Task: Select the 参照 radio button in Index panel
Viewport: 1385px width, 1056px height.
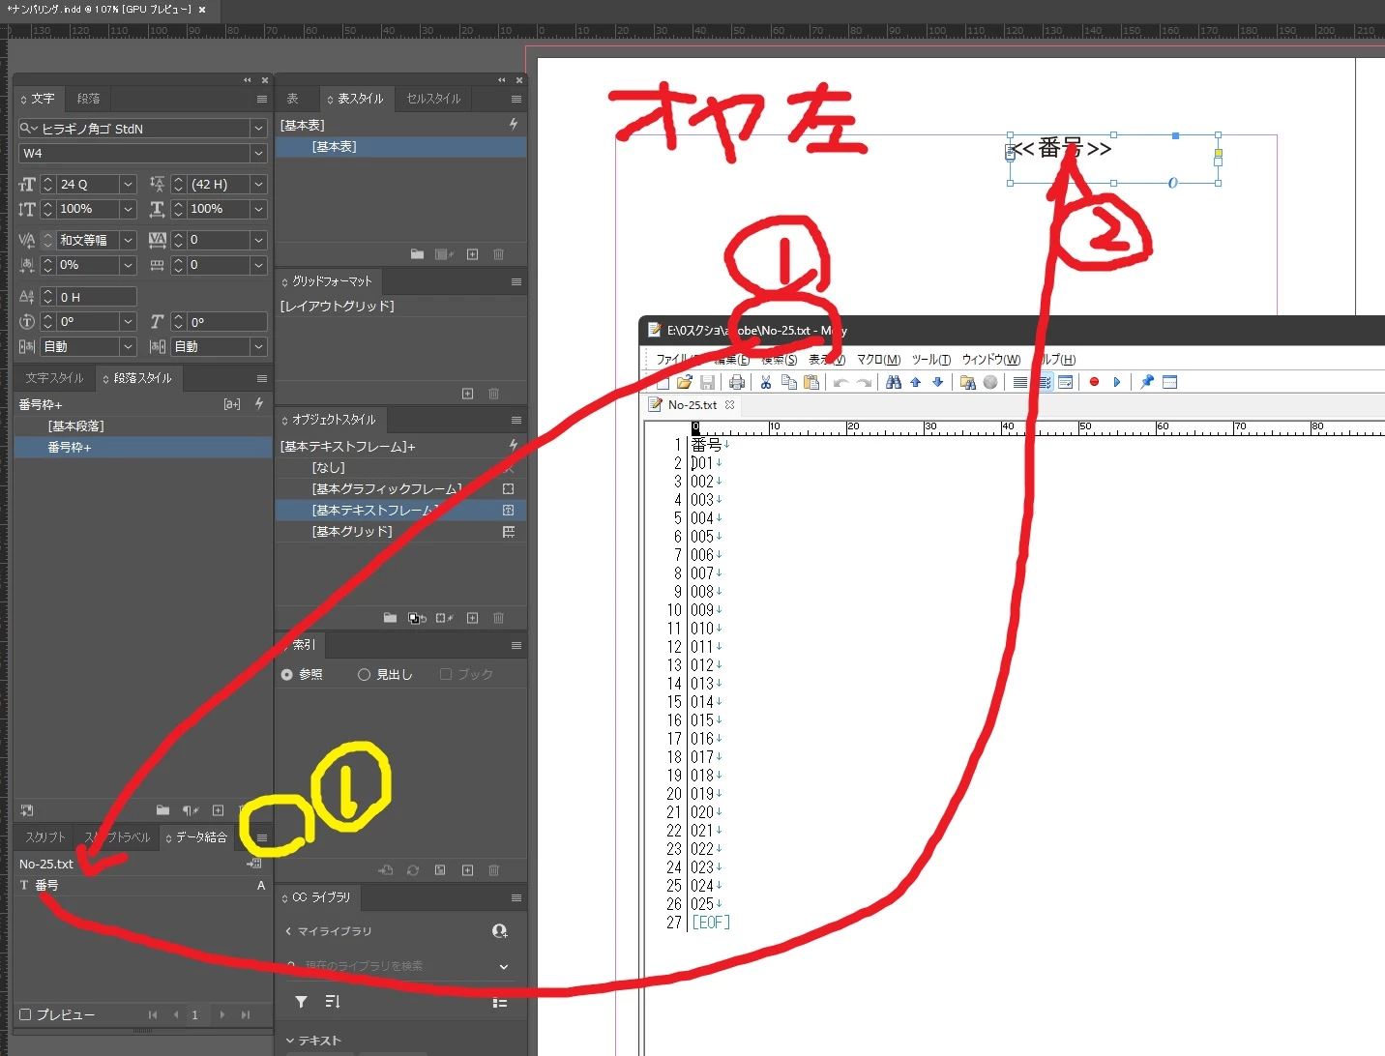Action: pos(287,675)
